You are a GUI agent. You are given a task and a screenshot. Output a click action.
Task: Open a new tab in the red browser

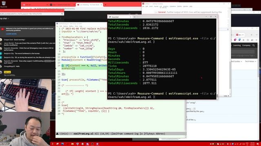pos(105,5)
